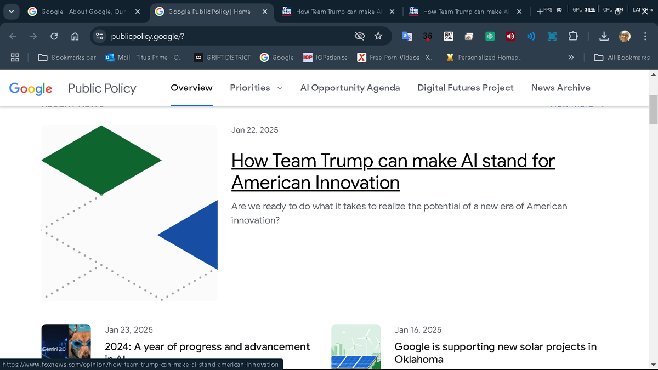Open the tab search chevron
658x370 pixels.
point(12,11)
